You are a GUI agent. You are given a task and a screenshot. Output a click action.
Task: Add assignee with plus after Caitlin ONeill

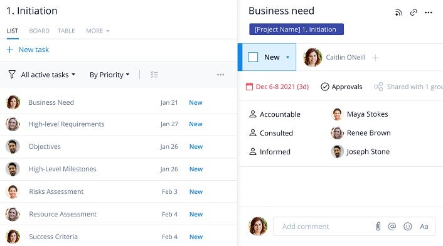375,58
